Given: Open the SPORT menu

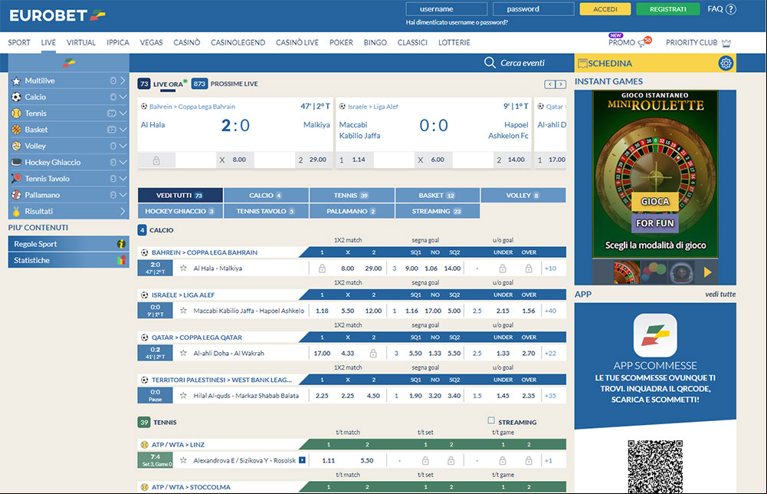Looking at the screenshot, I should tap(19, 43).
